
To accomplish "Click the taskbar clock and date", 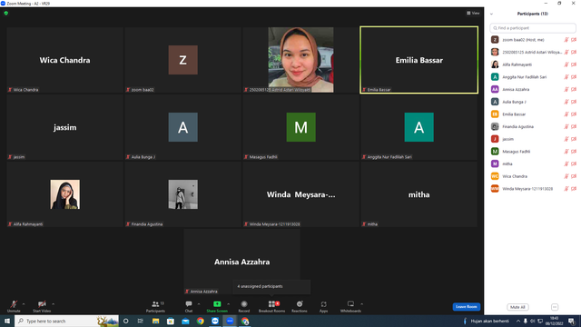I will pos(554,321).
